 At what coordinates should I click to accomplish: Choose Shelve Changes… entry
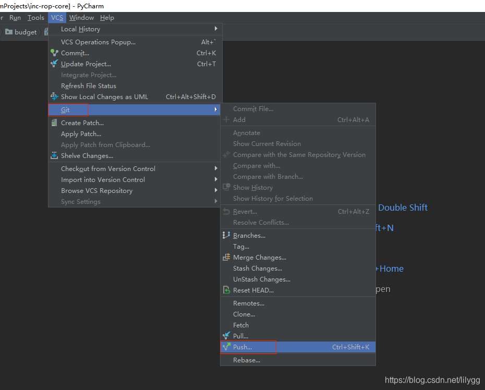[x=135, y=155]
